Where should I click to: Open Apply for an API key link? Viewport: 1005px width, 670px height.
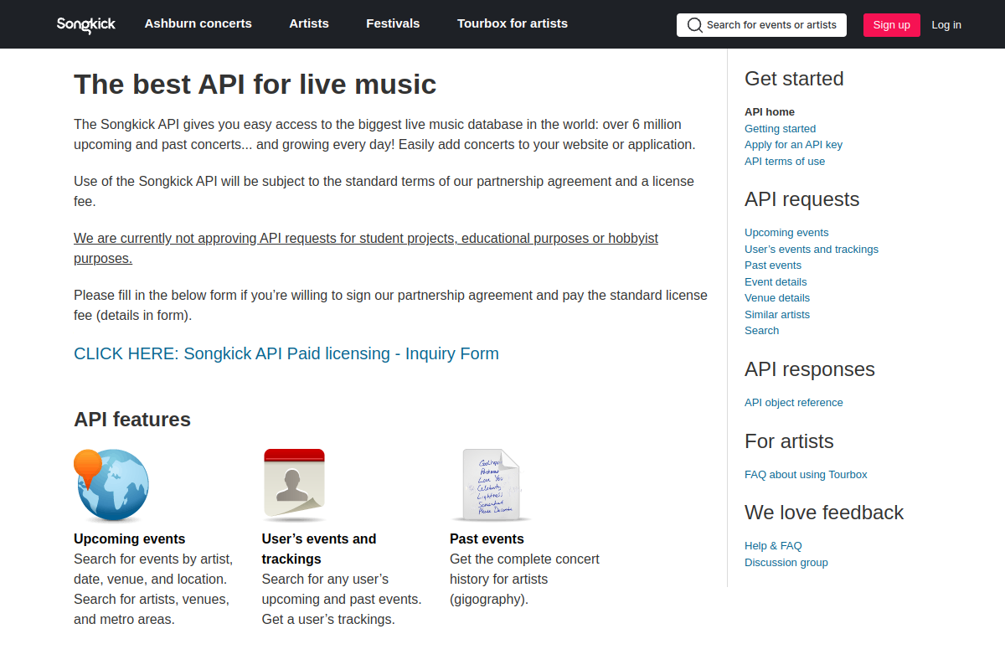(793, 145)
